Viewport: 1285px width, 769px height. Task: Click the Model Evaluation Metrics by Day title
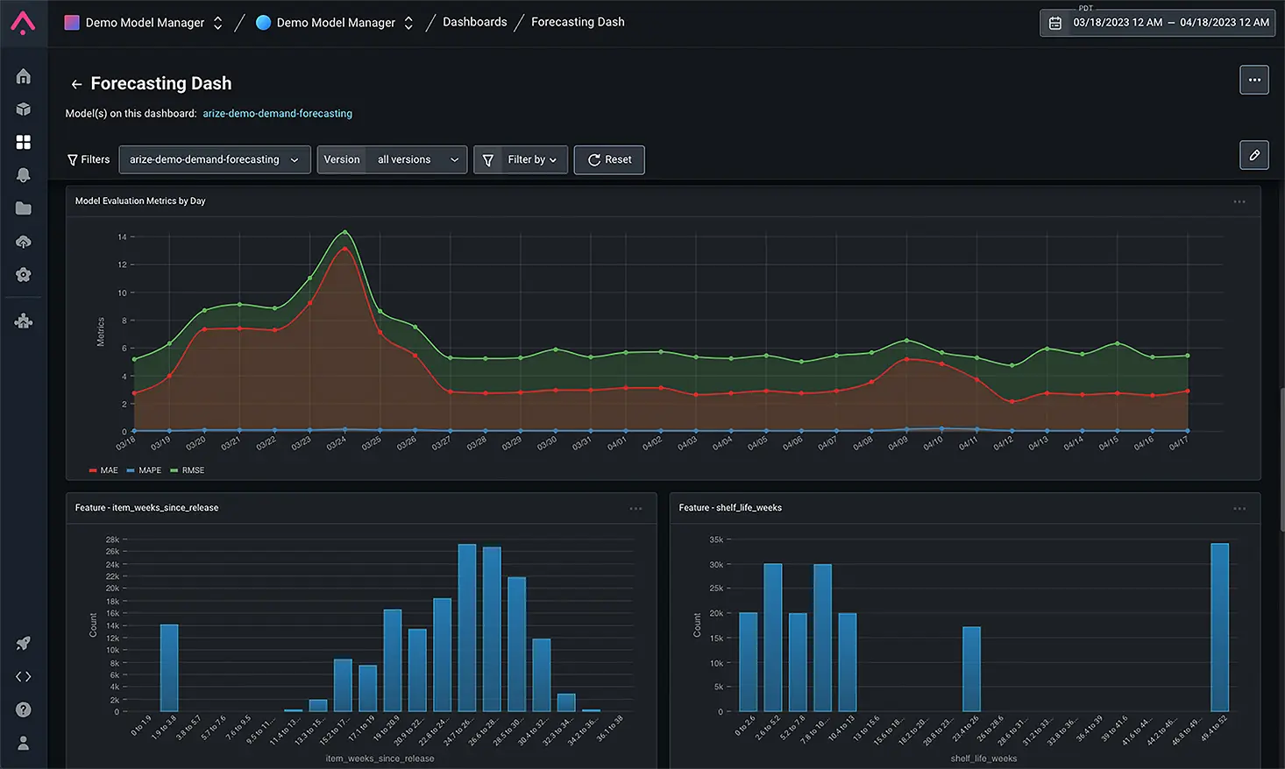(140, 201)
